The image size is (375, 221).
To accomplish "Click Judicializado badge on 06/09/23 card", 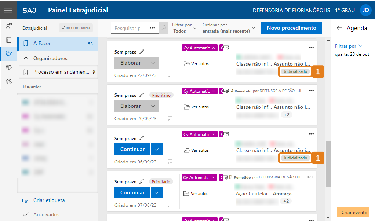I will [295, 158].
